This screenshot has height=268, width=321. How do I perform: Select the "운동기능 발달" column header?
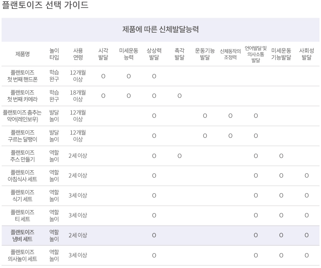(x=205, y=54)
